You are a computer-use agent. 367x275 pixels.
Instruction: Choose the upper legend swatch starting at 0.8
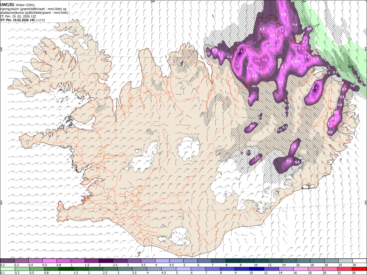pyautogui.click(x=64, y=261)
